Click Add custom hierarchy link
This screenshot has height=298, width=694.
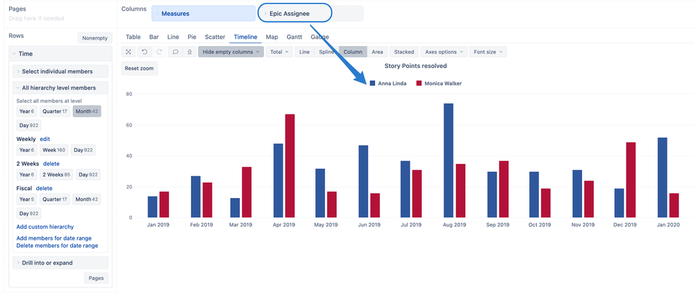coord(45,226)
